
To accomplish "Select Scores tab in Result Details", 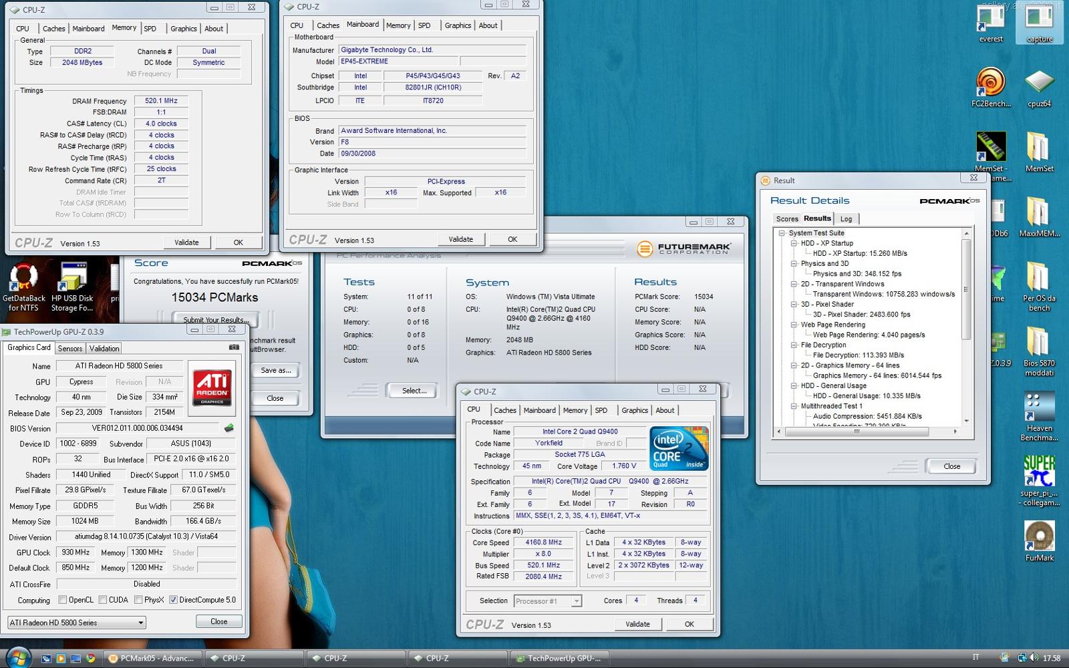I will [x=787, y=219].
